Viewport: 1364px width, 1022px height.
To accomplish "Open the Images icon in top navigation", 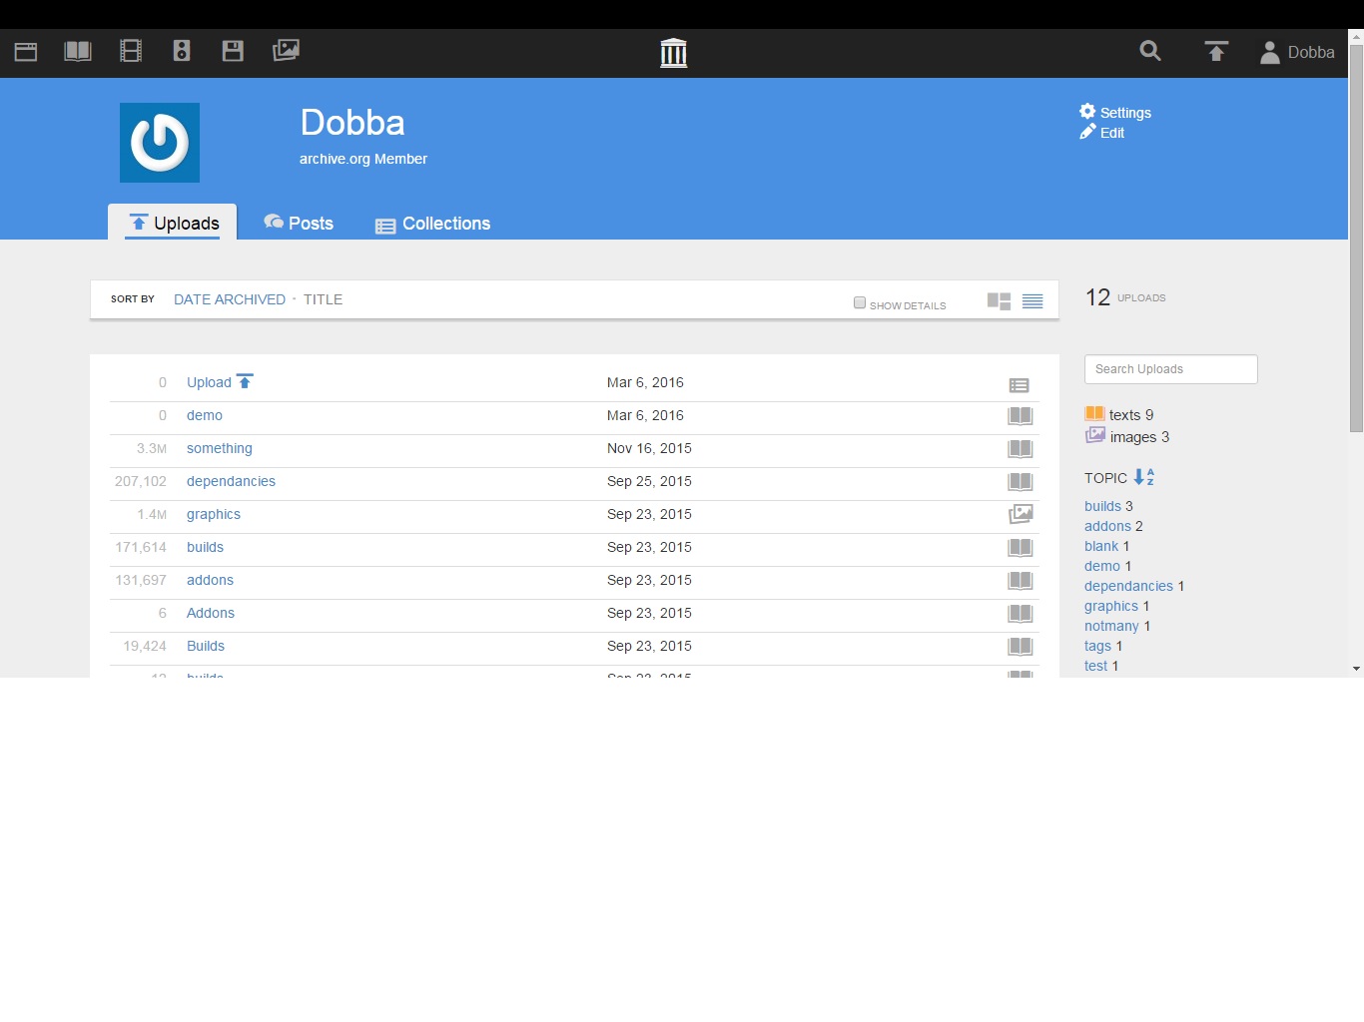I will [x=286, y=51].
